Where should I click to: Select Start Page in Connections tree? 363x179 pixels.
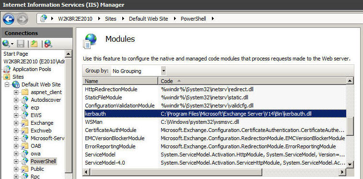pos(16,54)
